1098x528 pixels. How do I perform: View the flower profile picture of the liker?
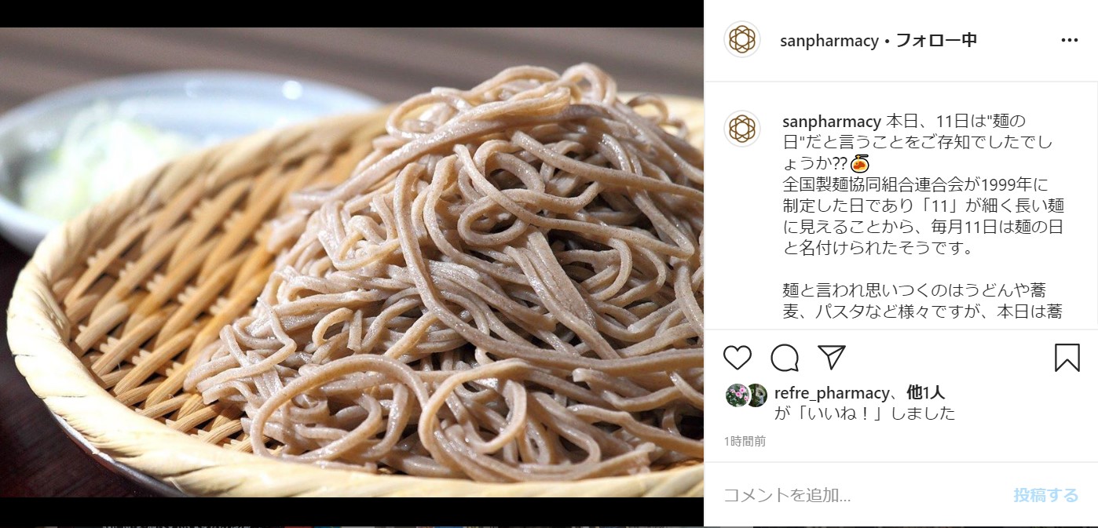pyautogui.click(x=737, y=395)
